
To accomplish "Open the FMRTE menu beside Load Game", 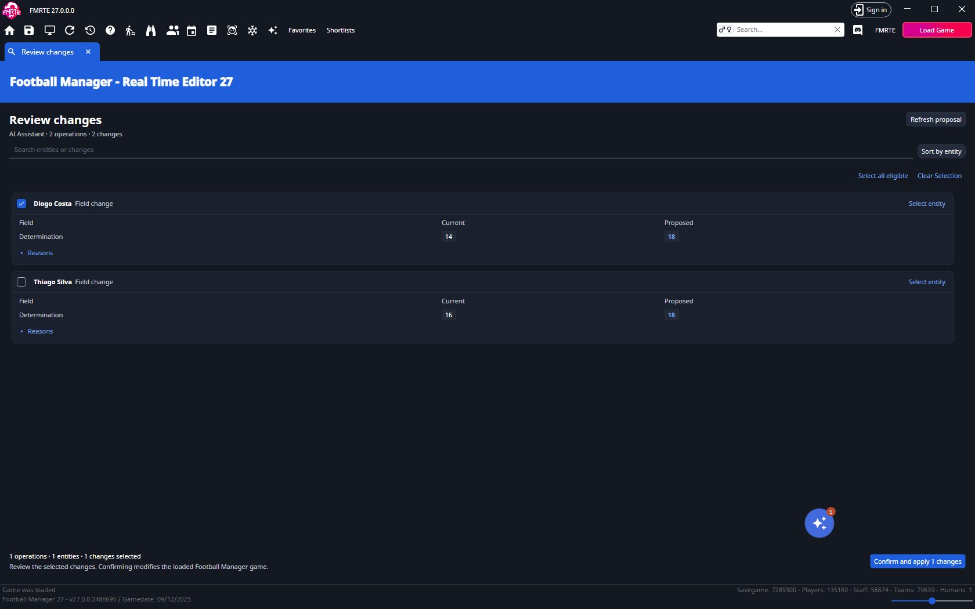I will tap(885, 30).
